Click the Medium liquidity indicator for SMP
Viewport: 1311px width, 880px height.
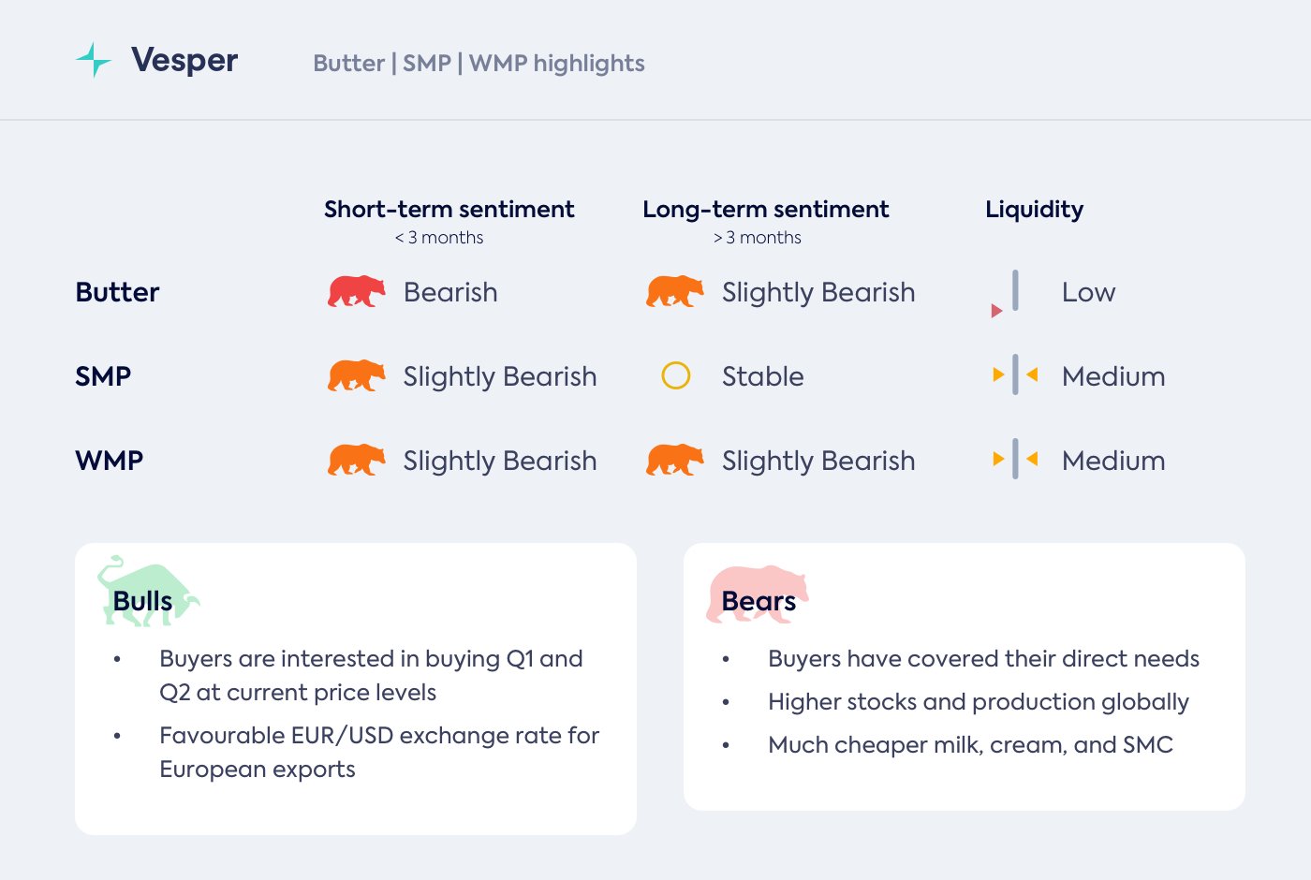(1015, 376)
